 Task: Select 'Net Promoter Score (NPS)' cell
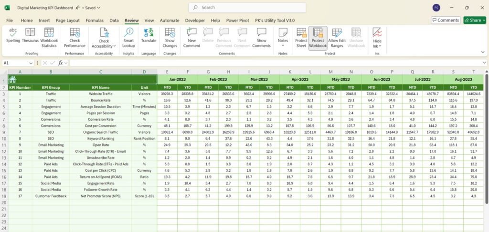click(x=100, y=196)
